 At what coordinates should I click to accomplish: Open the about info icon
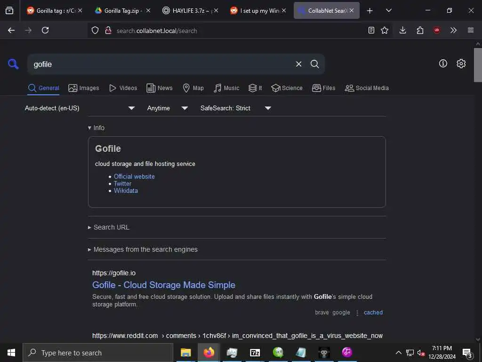[443, 64]
